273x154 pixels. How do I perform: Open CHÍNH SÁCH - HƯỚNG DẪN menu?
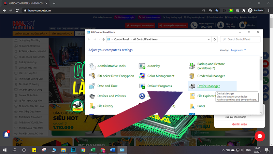(x=31, y=34)
